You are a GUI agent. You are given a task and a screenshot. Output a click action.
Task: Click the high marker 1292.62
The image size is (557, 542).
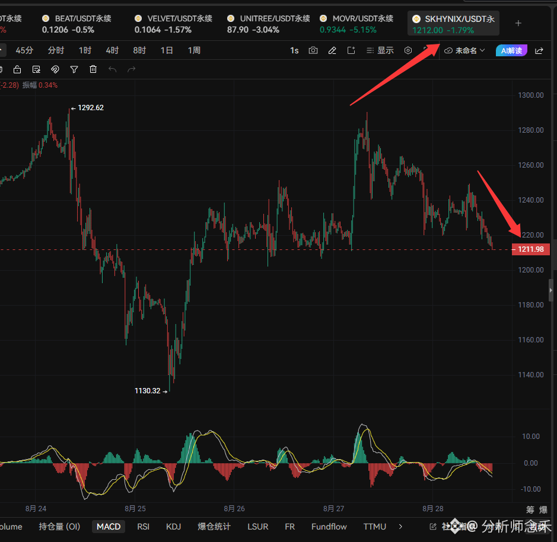point(91,108)
